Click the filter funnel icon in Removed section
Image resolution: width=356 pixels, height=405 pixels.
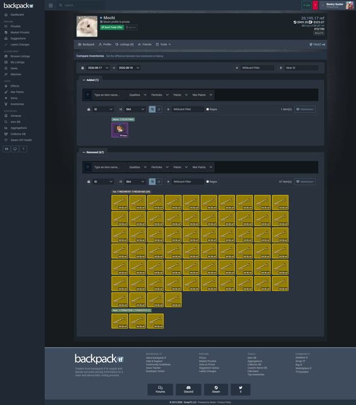click(x=88, y=167)
